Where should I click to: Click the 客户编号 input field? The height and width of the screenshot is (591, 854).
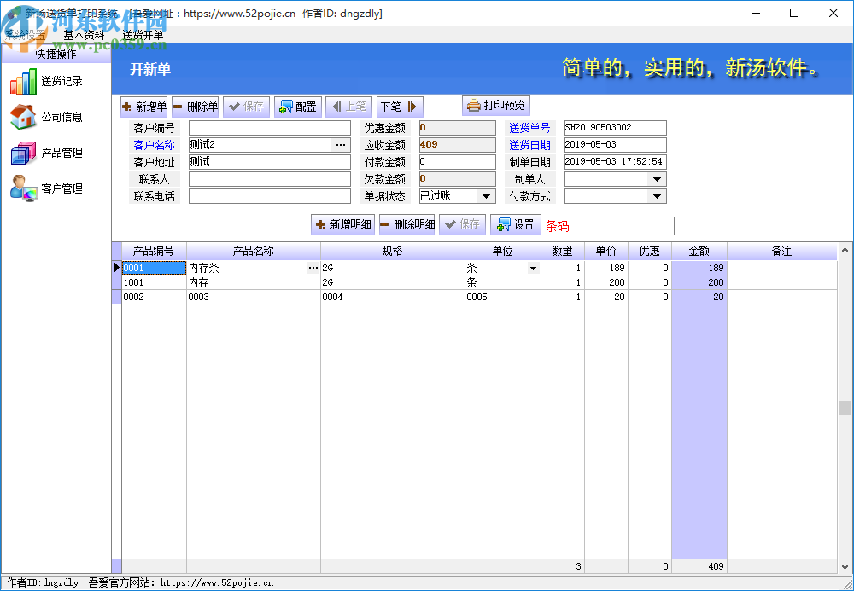pos(270,128)
